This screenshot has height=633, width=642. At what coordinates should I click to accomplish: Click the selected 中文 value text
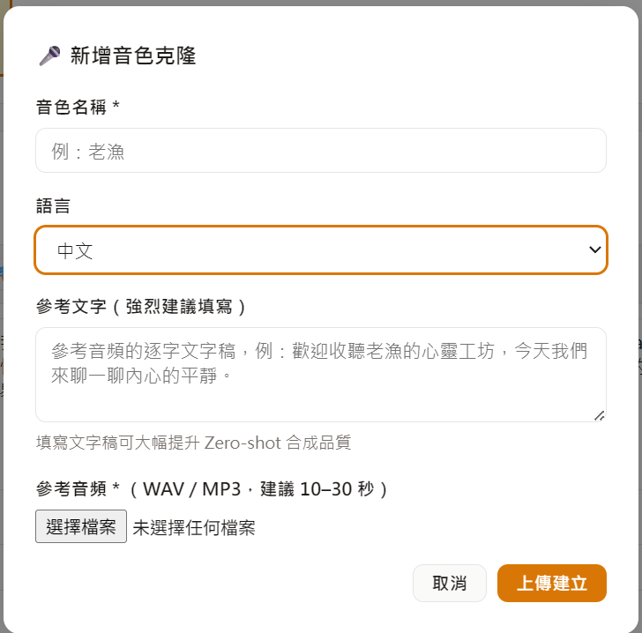pos(75,251)
